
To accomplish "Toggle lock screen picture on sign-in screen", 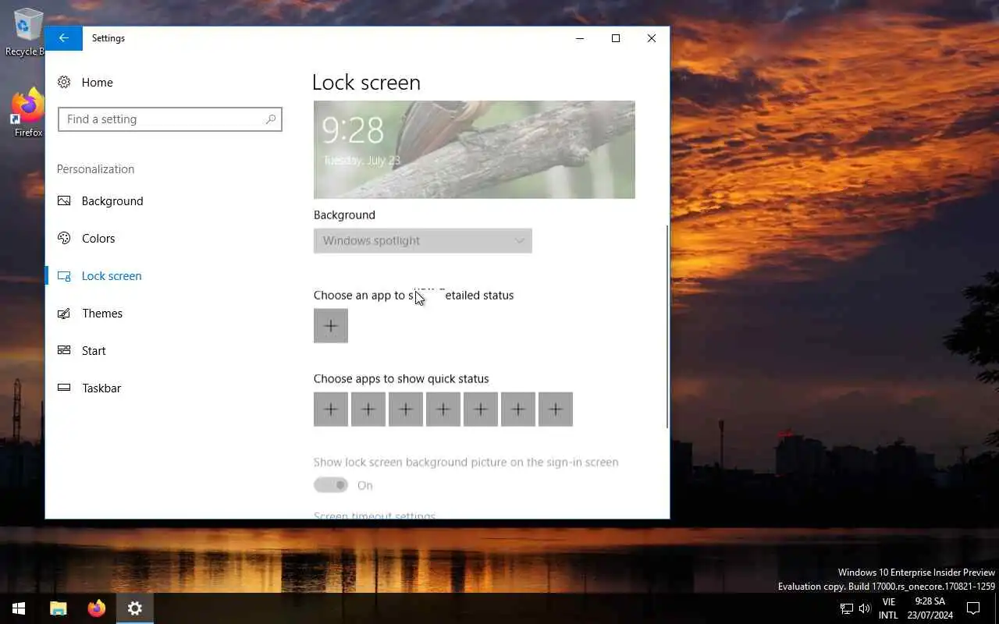I will point(331,485).
